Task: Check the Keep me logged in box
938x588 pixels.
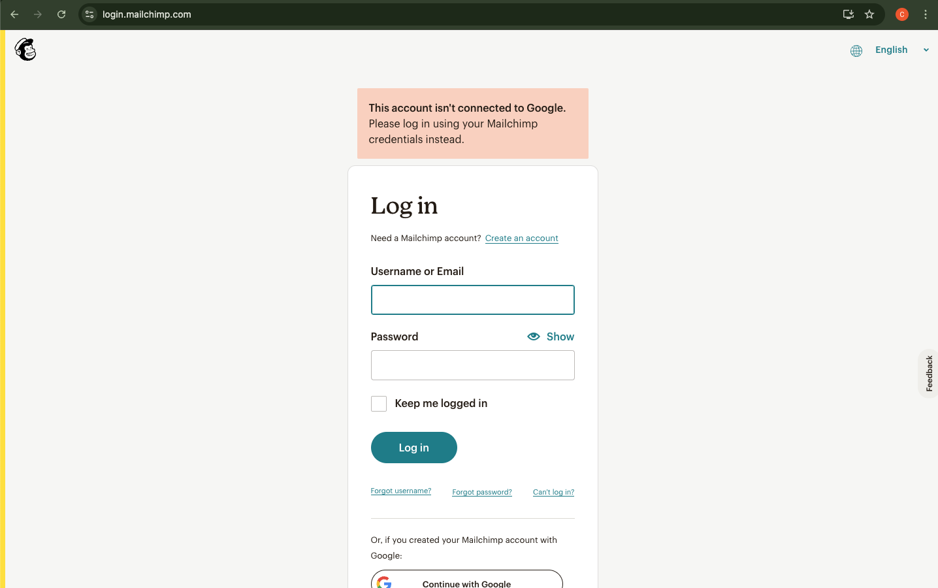Action: 379,404
